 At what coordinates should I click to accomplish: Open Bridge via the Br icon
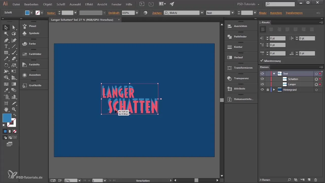pyautogui.click(x=142, y=4)
